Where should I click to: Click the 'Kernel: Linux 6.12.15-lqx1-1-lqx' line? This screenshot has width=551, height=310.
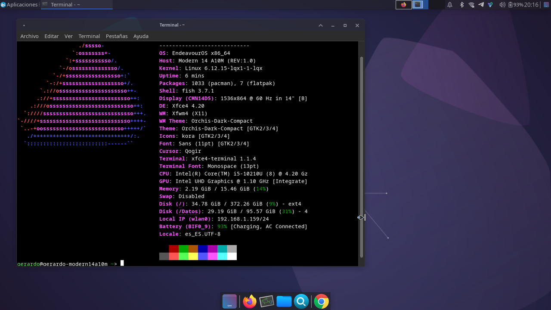(x=211, y=68)
